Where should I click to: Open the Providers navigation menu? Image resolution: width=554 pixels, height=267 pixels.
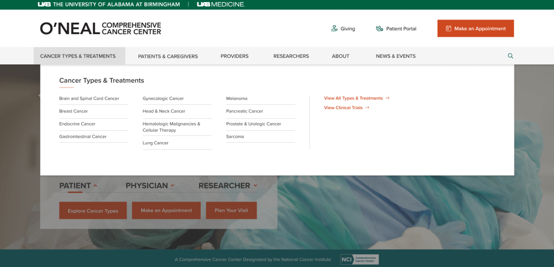[234, 56]
